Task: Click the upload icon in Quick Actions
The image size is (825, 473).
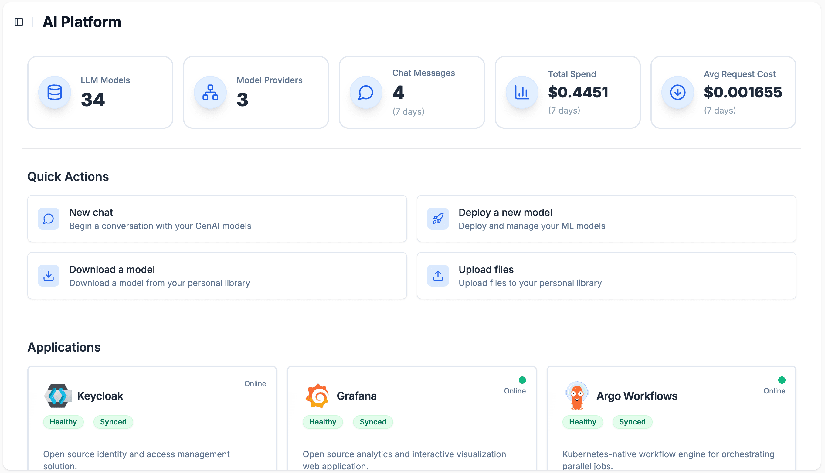Action: [x=437, y=276]
